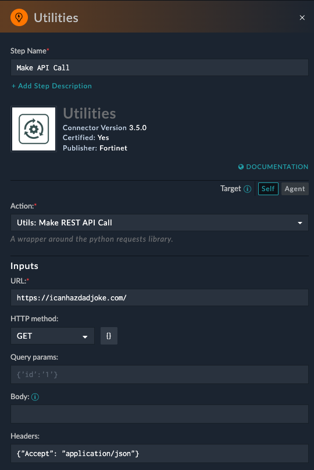Click the Body text field
Image resolution: width=314 pixels, height=470 pixels.
click(x=159, y=414)
